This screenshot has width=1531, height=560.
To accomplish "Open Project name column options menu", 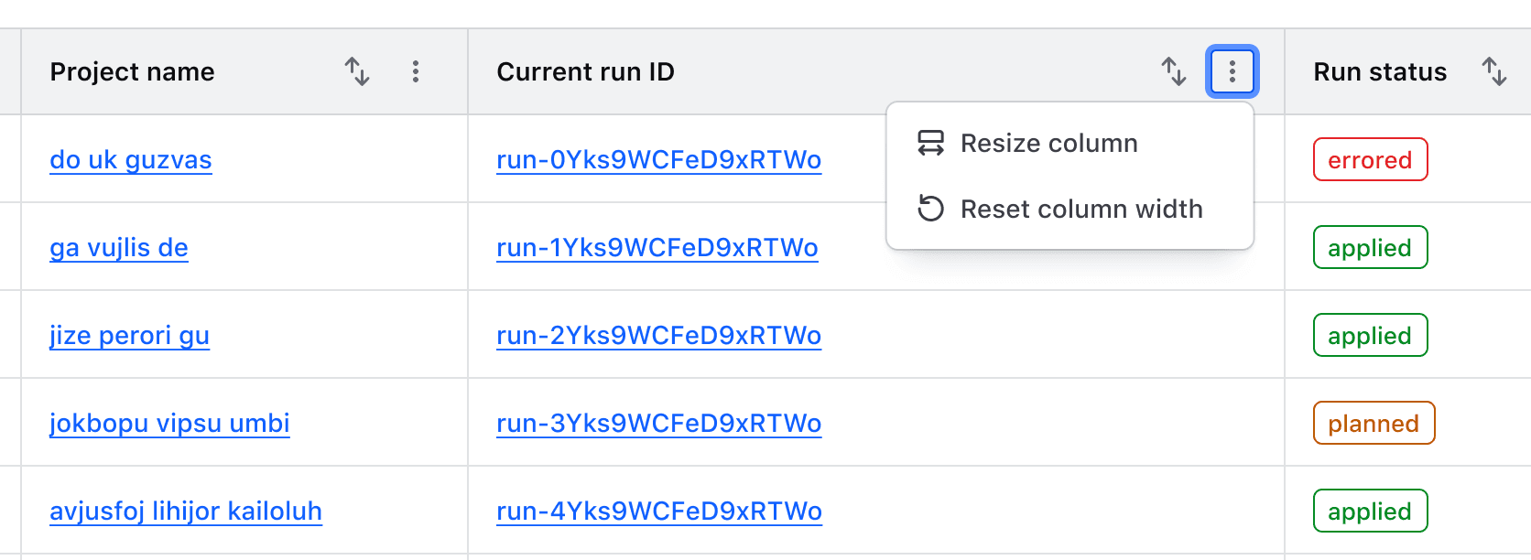I will [x=416, y=71].
